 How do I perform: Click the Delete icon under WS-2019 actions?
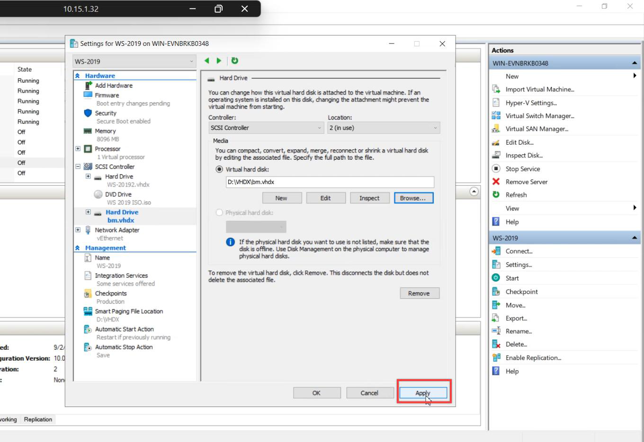pos(496,344)
